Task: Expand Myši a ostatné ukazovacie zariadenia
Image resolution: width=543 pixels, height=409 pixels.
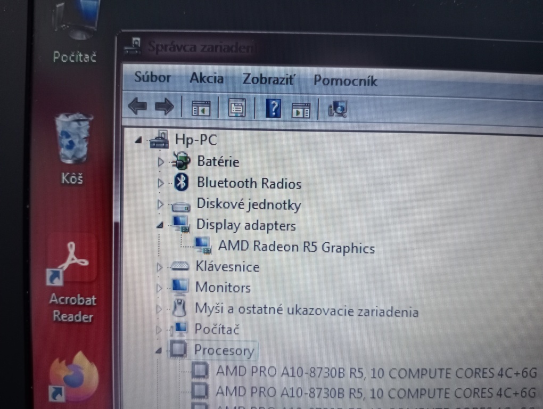Action: pyautogui.click(x=159, y=309)
